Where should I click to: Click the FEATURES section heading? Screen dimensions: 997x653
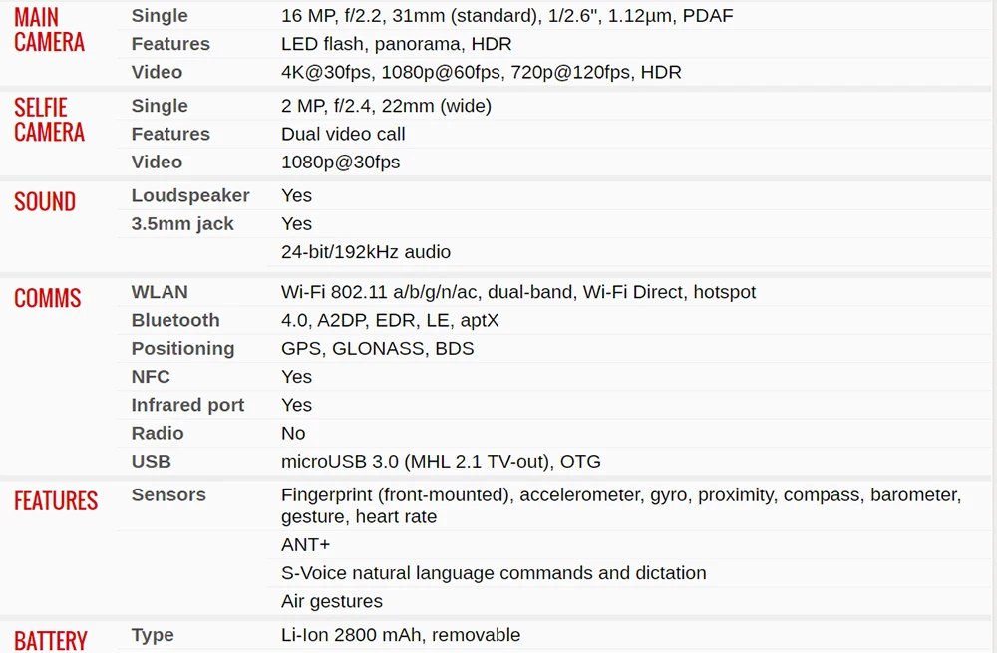56,501
